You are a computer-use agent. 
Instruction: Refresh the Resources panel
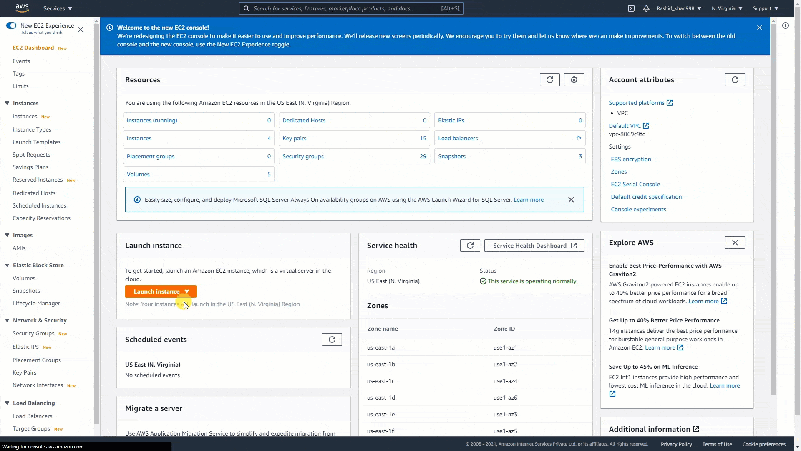coord(549,79)
